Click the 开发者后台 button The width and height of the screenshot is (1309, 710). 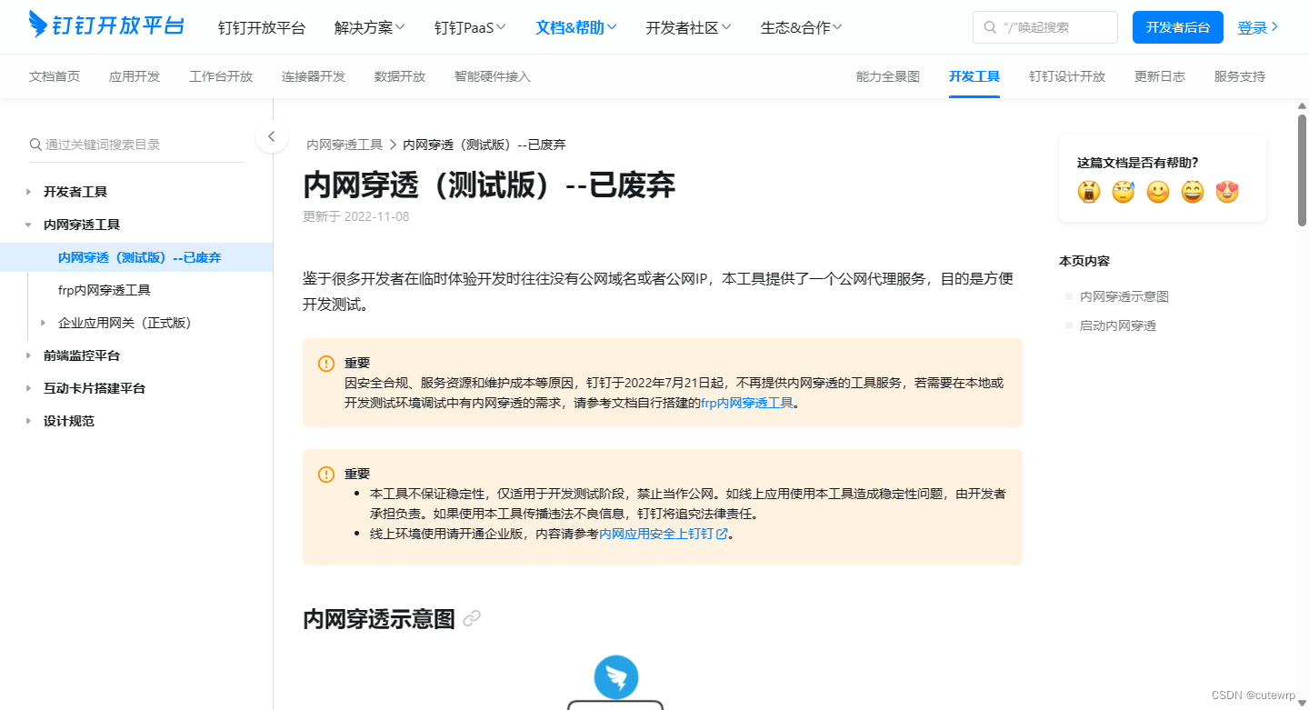pos(1178,27)
